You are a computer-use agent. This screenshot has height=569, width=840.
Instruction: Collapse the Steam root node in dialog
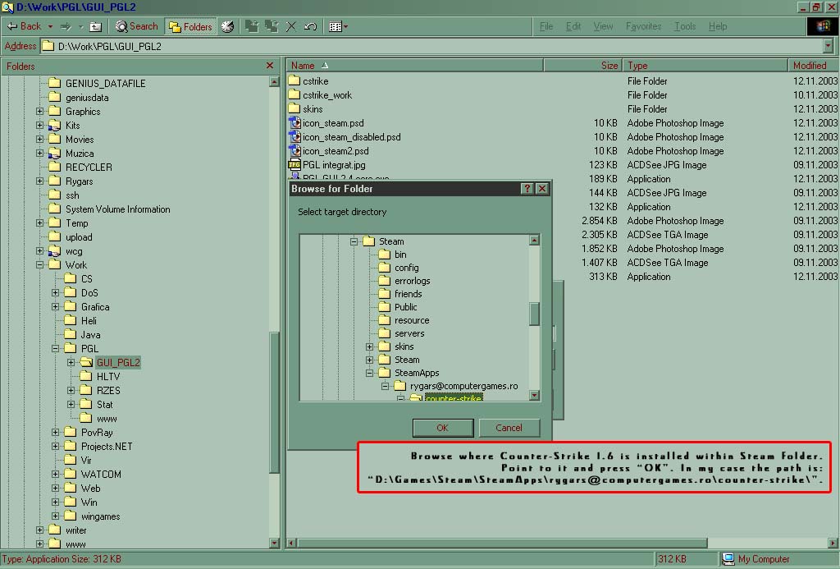[354, 242]
